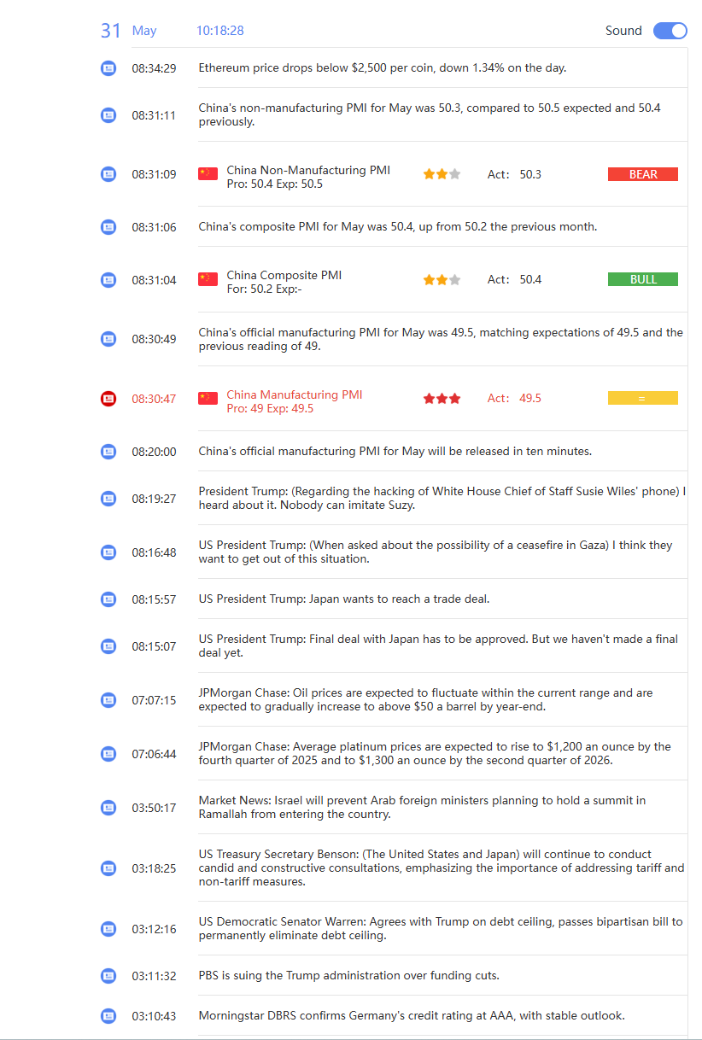Click the red calendar icon for China Manufacturing PMI
The image size is (702, 1040).
(x=108, y=399)
